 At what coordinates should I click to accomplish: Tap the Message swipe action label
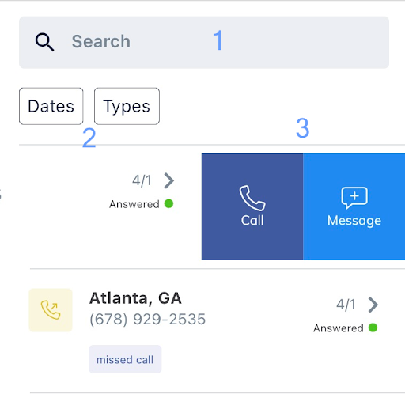[354, 221]
